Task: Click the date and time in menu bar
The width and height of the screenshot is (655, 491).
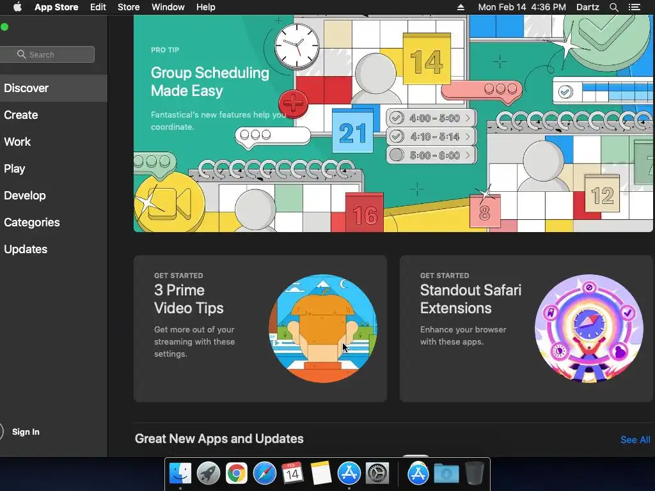Action: pos(522,7)
